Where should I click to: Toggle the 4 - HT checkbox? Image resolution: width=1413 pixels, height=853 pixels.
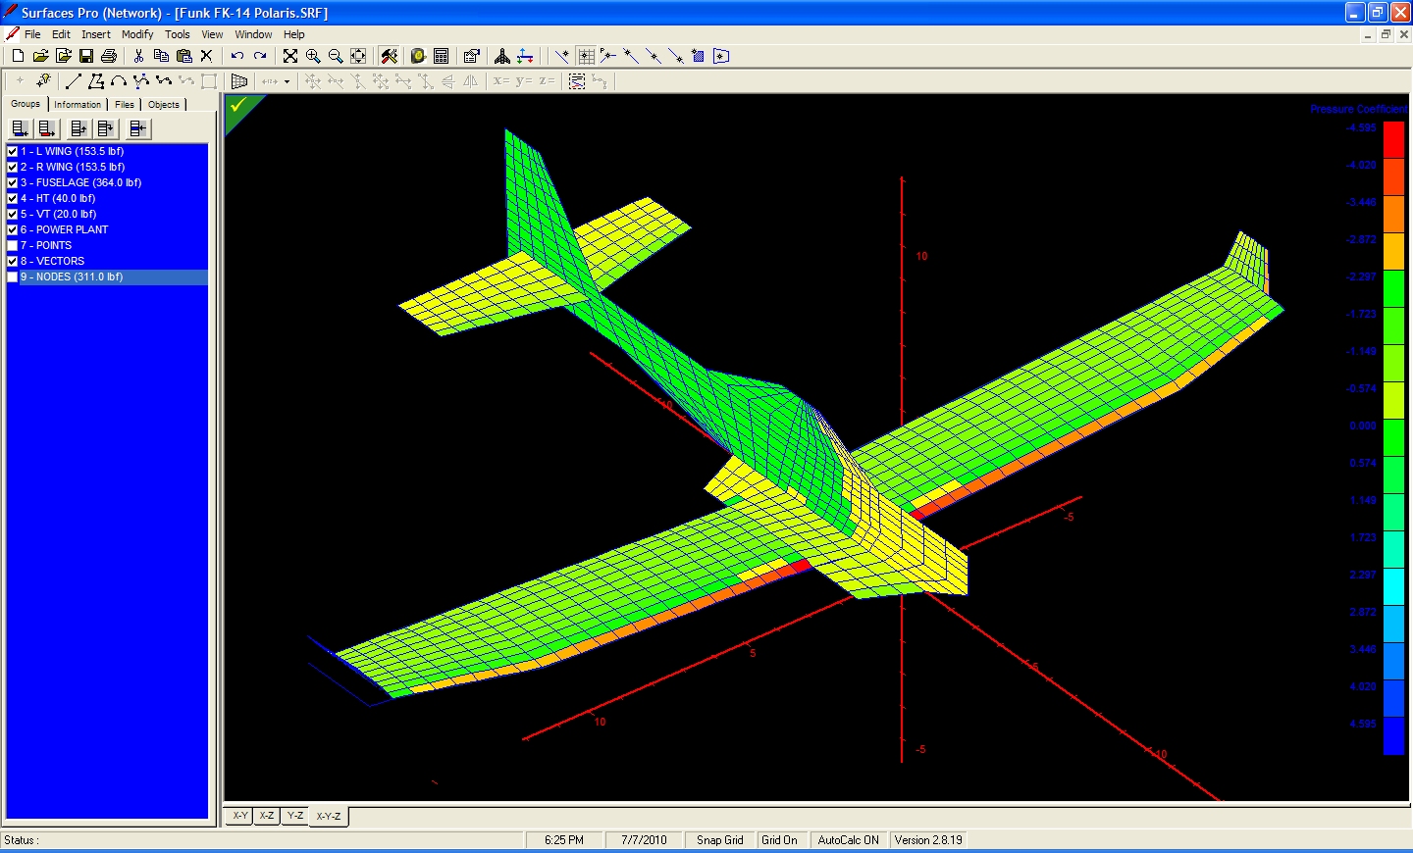point(12,198)
